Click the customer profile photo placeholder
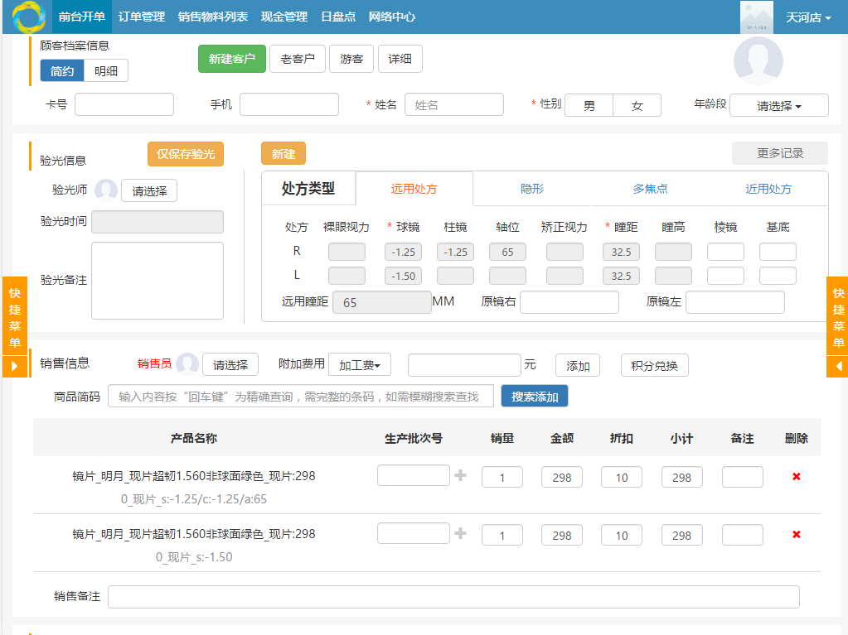This screenshot has height=635, width=848. [757, 62]
